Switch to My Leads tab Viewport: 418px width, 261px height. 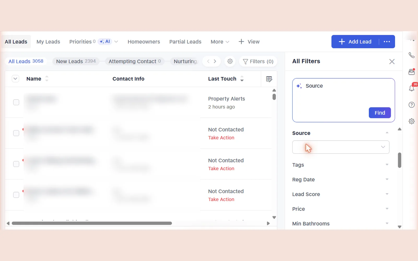[x=48, y=42]
